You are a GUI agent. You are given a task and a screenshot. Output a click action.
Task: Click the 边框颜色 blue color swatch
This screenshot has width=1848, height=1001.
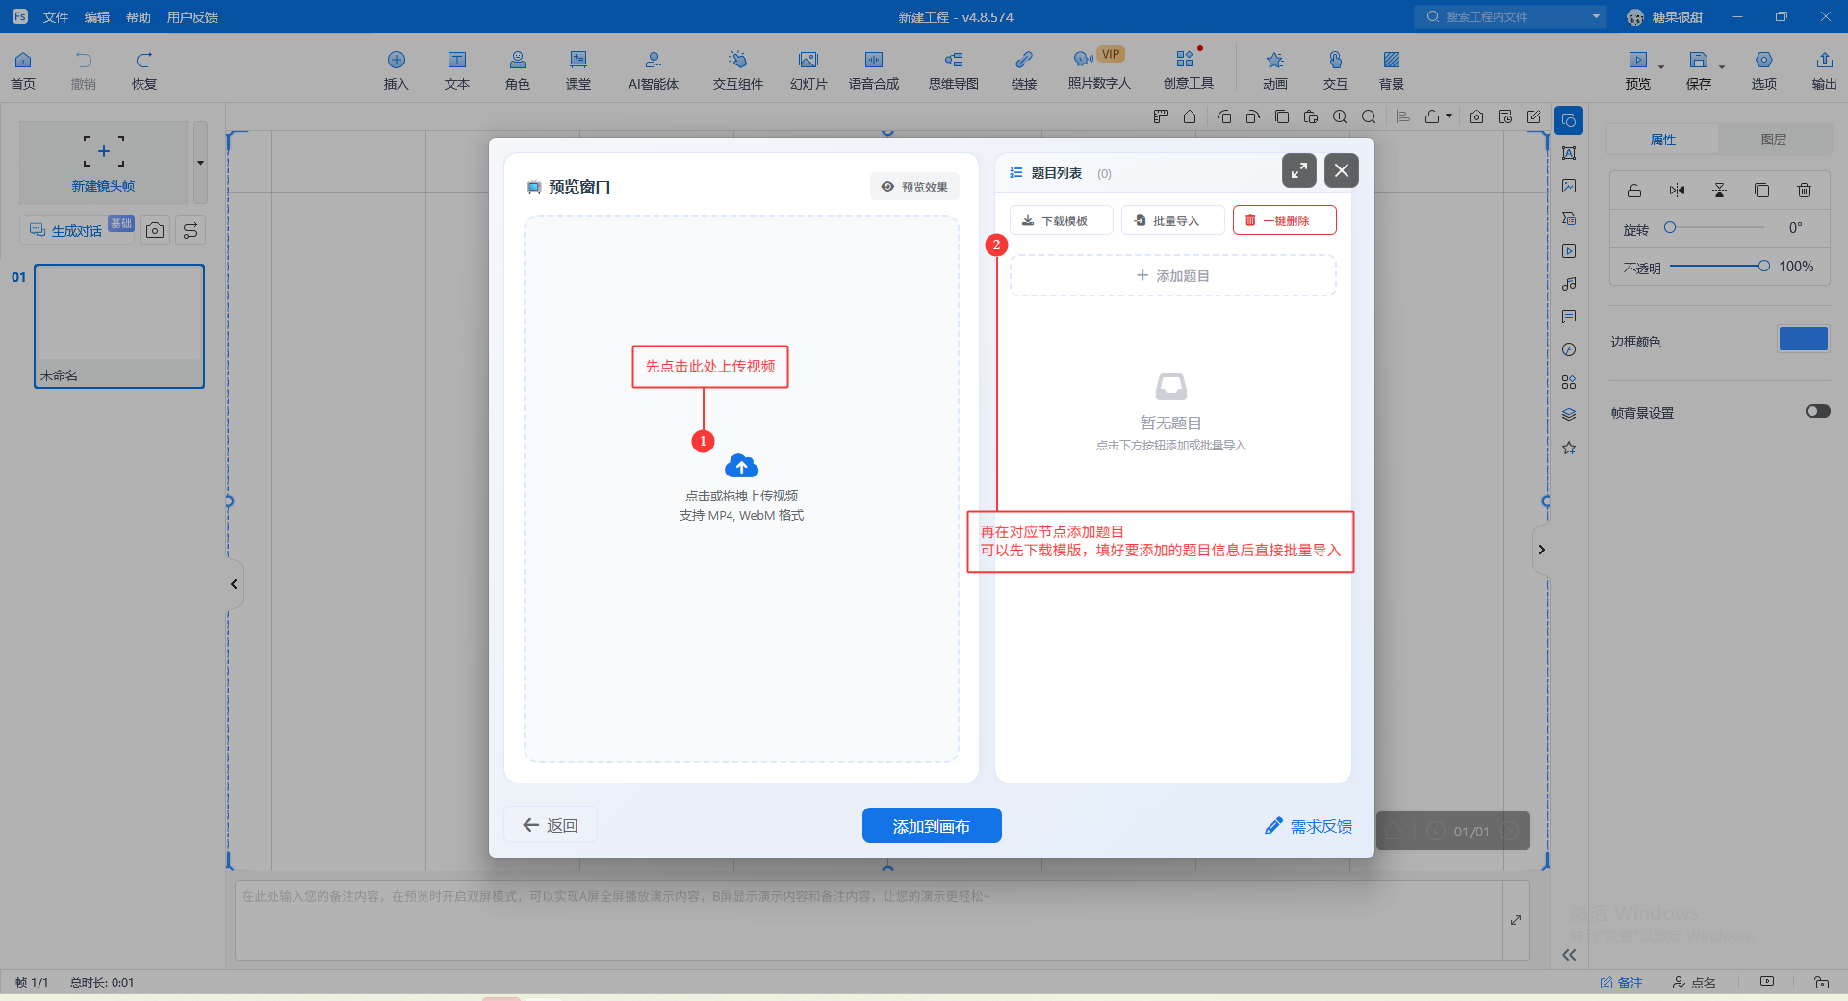point(1803,340)
